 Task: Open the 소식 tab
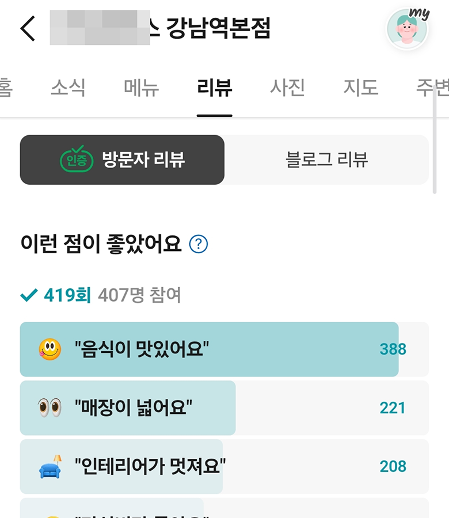tap(68, 87)
